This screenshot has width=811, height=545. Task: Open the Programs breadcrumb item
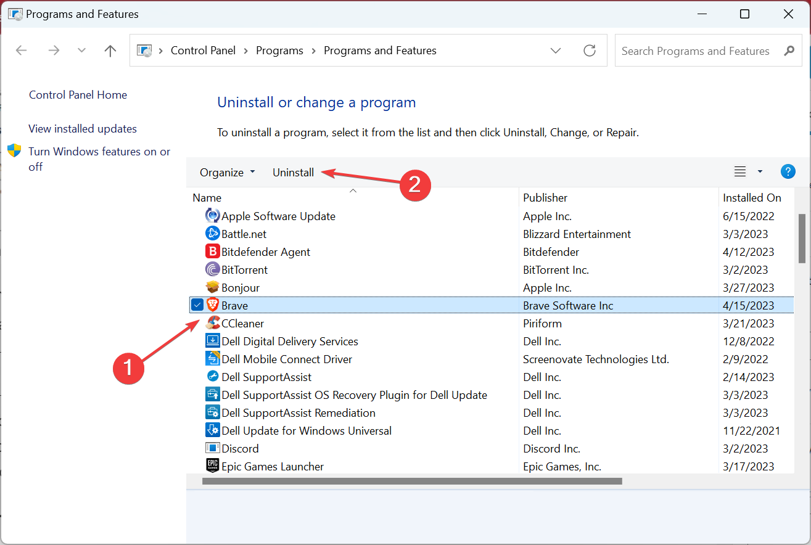click(279, 50)
